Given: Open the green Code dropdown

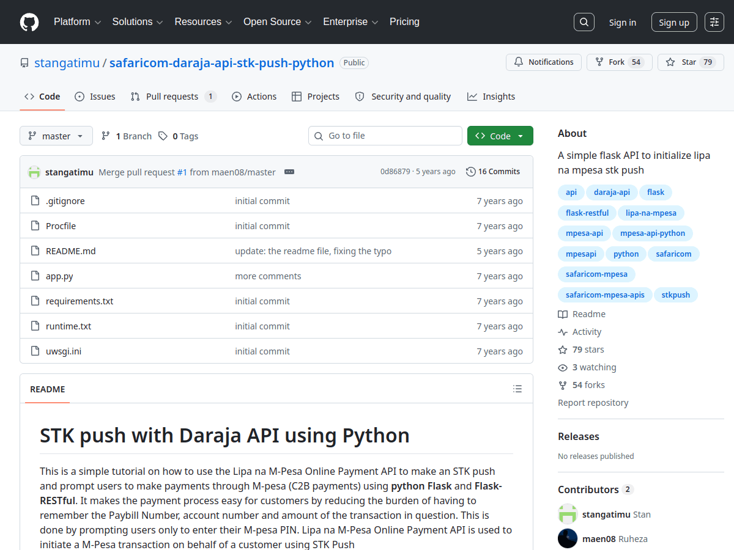Looking at the screenshot, I should [500, 136].
